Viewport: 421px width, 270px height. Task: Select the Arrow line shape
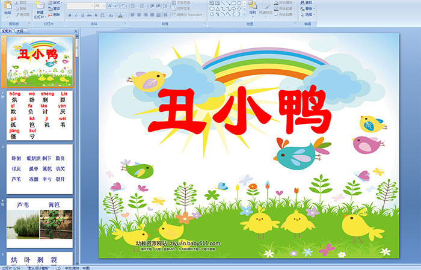point(228,3)
